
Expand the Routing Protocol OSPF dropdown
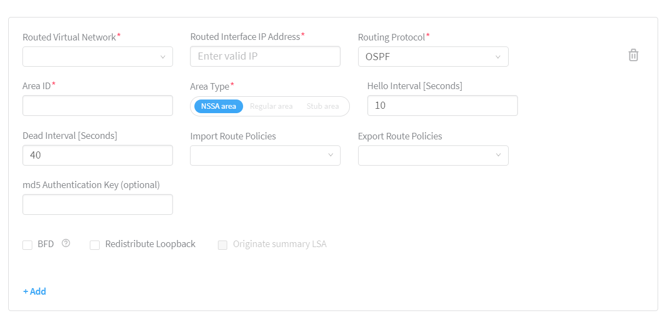433,57
